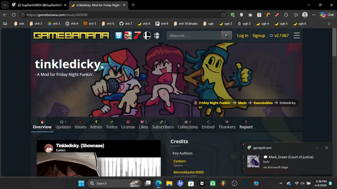Viewport: 337px width, 189px height.
Task: Switch to the Admin tab
Action: point(96,125)
